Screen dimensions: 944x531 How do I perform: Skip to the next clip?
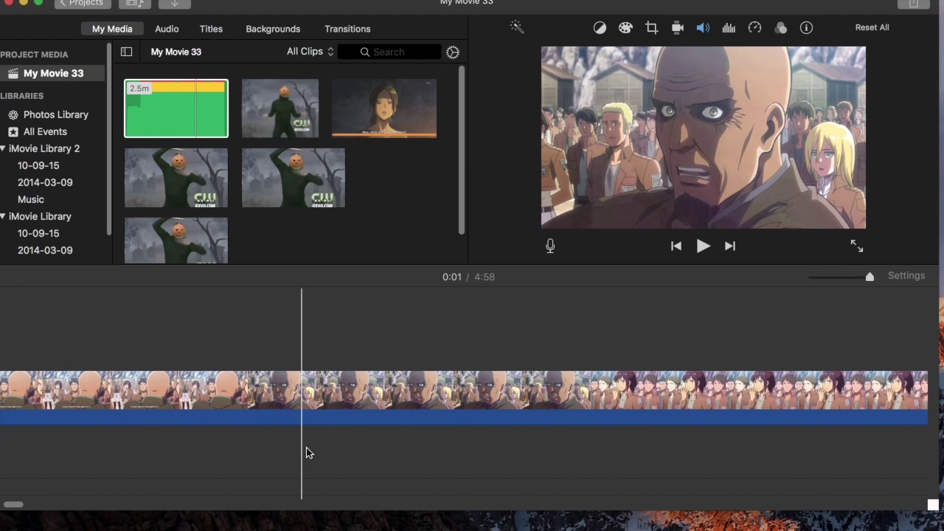click(x=730, y=246)
